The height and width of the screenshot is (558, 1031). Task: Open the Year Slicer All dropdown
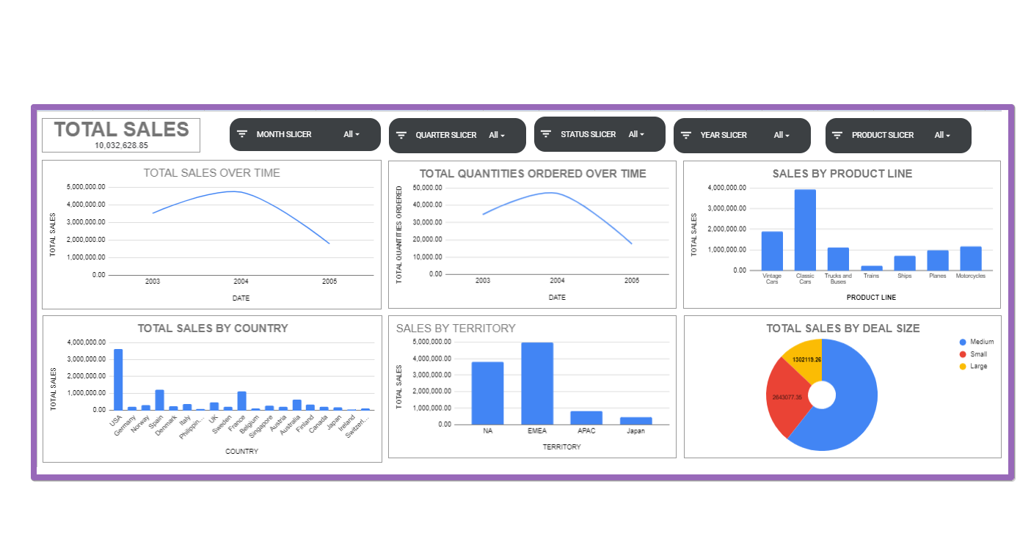point(781,135)
